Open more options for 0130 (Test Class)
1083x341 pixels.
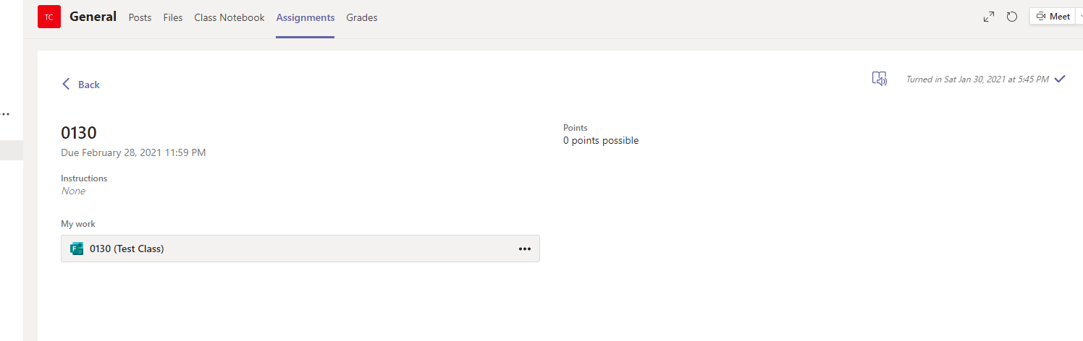[x=525, y=249]
